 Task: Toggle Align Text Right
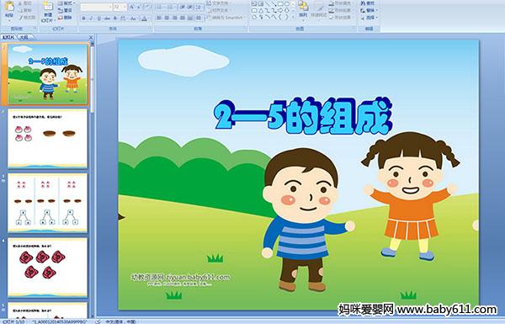(x=174, y=18)
